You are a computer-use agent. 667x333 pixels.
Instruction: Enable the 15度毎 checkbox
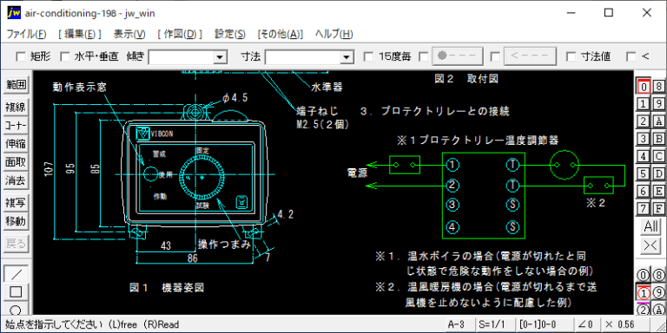[369, 56]
